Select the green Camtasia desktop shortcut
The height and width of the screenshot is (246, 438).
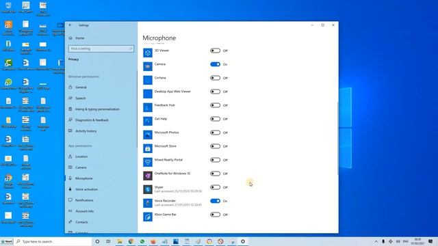pyautogui.click(x=8, y=65)
